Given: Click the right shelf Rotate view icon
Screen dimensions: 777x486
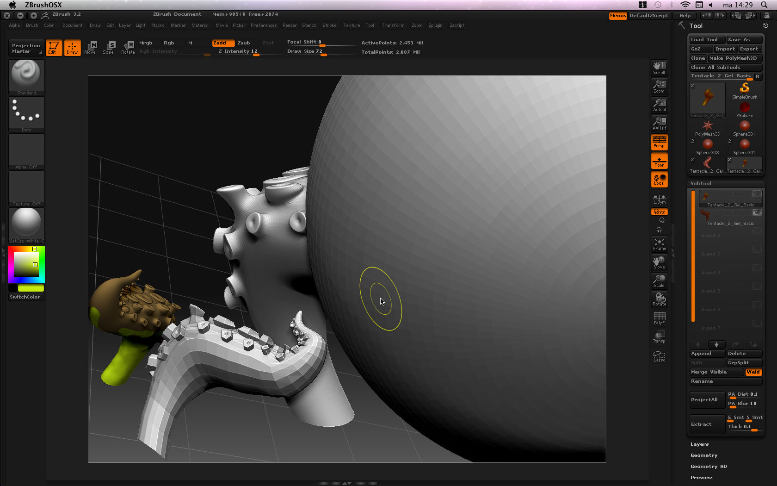Looking at the screenshot, I should (x=659, y=299).
